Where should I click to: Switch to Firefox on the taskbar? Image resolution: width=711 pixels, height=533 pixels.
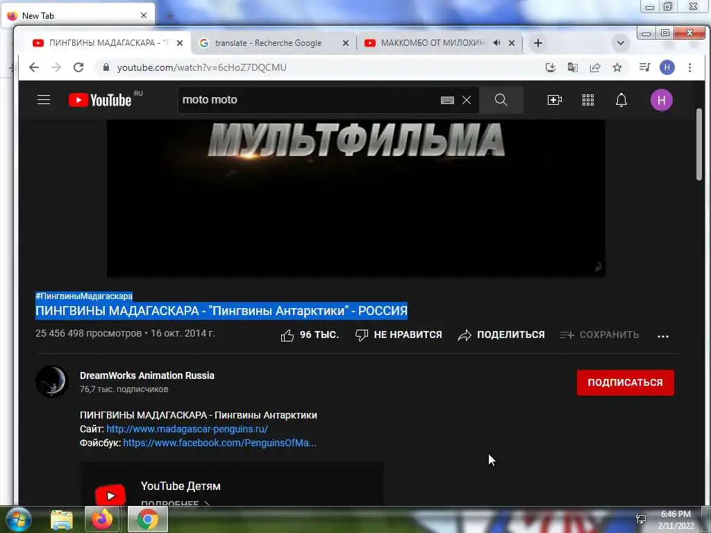click(x=102, y=519)
